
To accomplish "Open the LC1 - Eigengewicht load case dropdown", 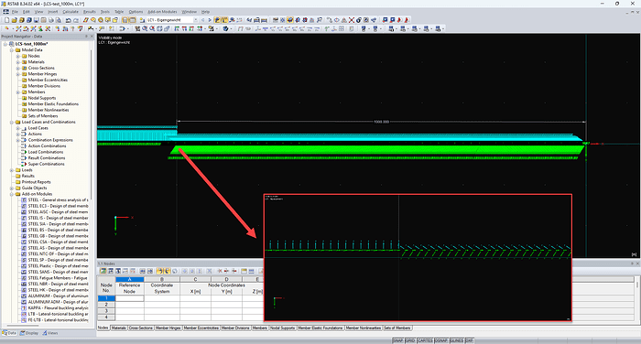I will [x=195, y=20].
